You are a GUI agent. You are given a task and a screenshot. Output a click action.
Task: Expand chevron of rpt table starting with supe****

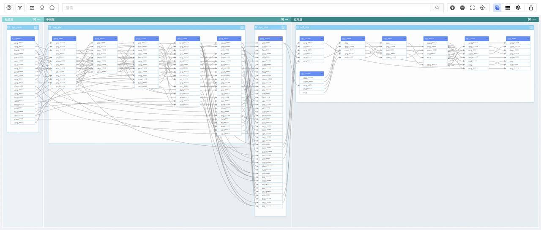446,38
